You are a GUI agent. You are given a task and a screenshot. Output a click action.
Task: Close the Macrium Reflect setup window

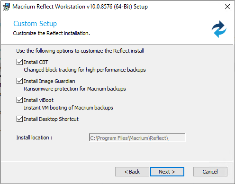tap(227, 7)
